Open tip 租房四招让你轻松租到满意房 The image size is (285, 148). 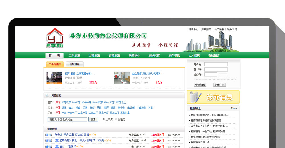(x=206, y=120)
